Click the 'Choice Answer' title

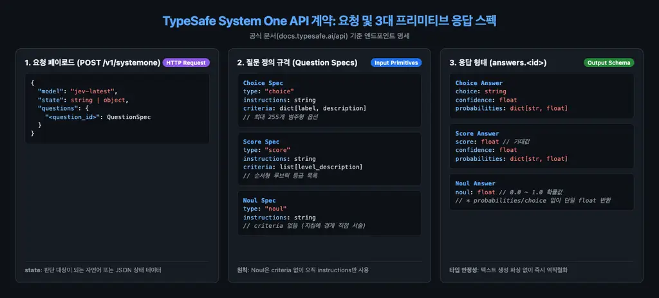click(479, 83)
